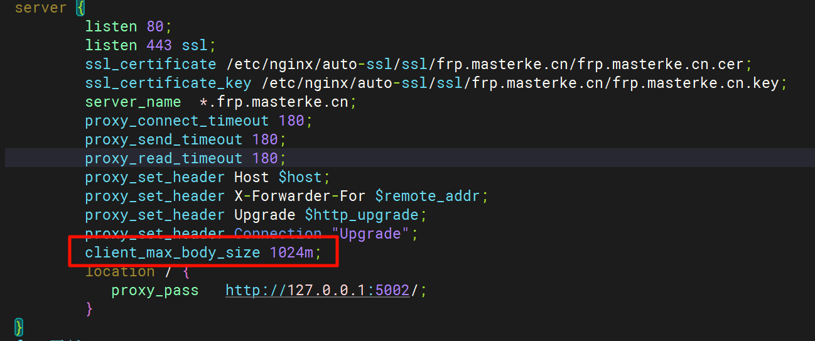Screen dimensions: 815x341
Task: Click the $http_upgrade variable
Action: point(362,215)
